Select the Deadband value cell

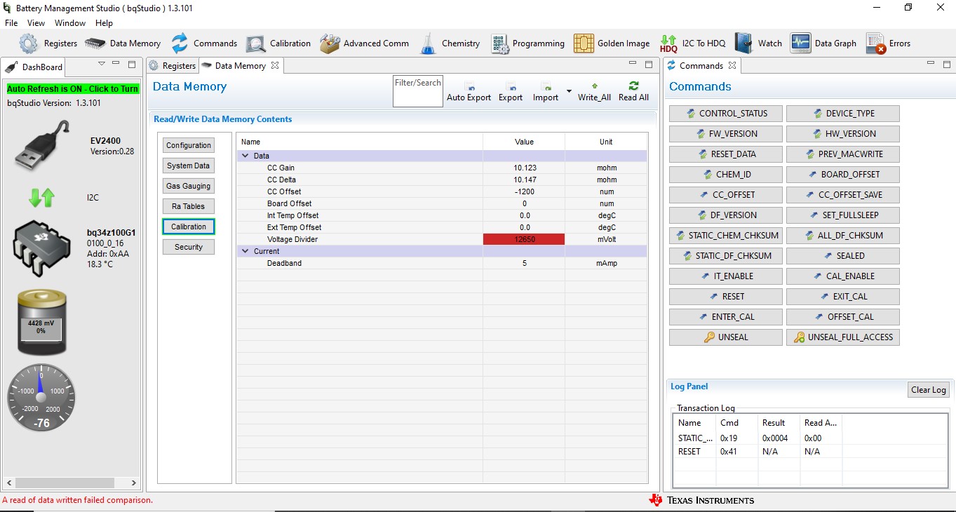click(x=524, y=263)
